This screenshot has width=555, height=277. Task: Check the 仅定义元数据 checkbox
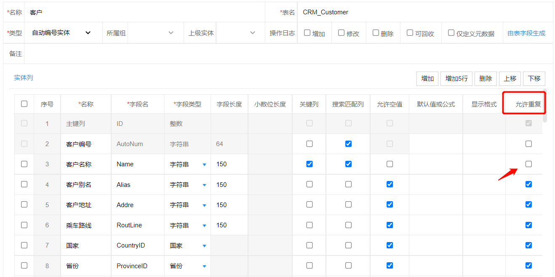click(x=451, y=32)
